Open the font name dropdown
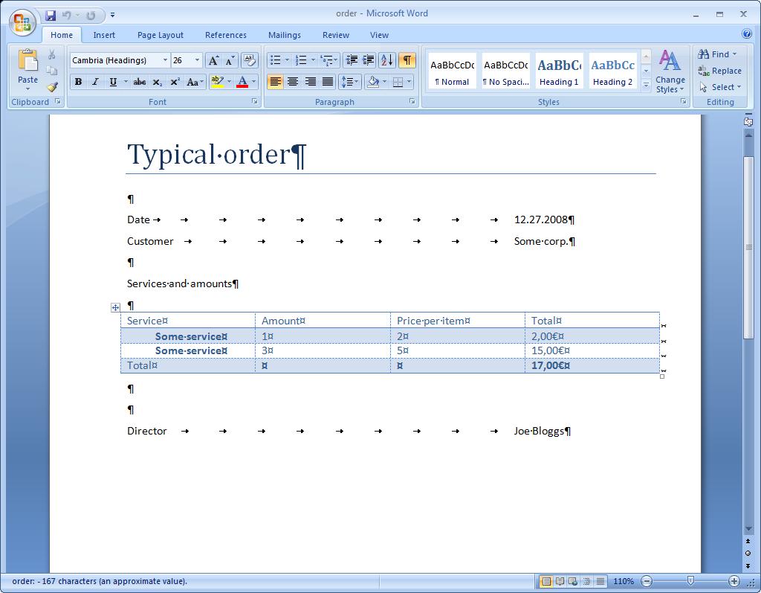Screen dimensions: 761x593 click(x=165, y=60)
